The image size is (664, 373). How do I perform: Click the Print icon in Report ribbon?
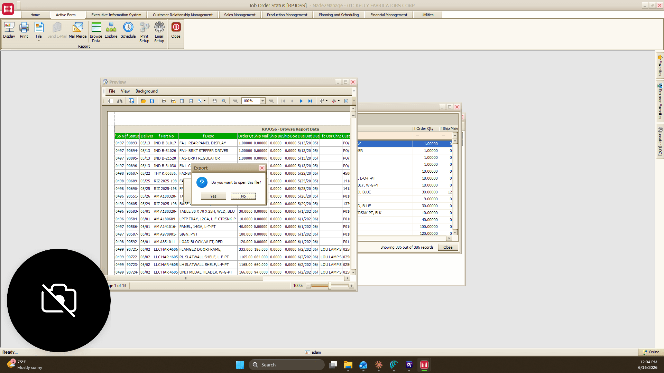pyautogui.click(x=24, y=30)
